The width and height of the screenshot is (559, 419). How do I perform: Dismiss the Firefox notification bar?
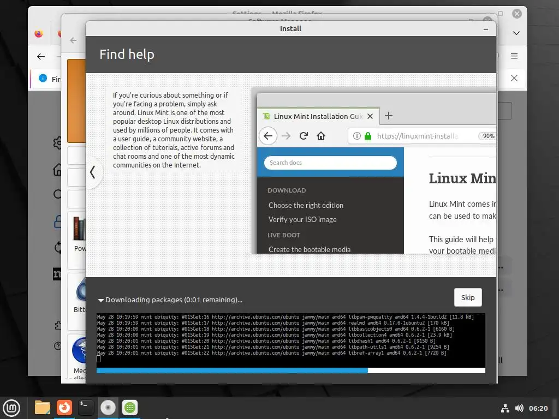514,78
